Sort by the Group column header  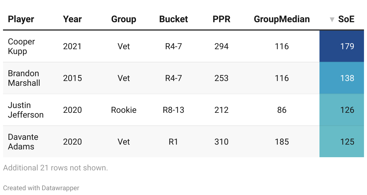pos(124,19)
